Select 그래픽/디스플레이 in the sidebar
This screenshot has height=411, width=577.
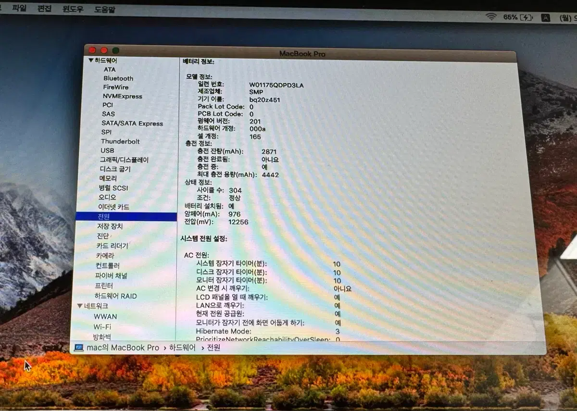[x=124, y=160]
